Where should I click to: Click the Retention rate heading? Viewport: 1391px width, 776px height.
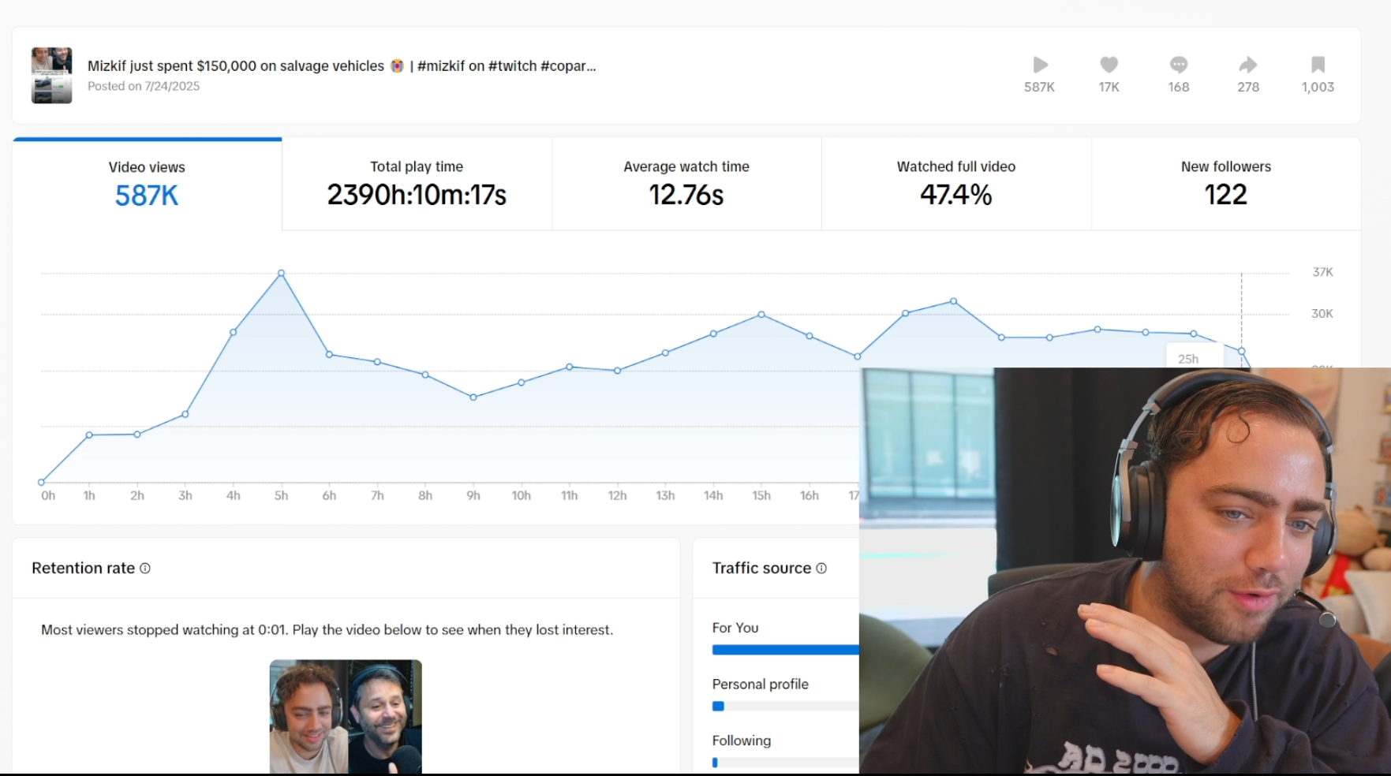[83, 568]
